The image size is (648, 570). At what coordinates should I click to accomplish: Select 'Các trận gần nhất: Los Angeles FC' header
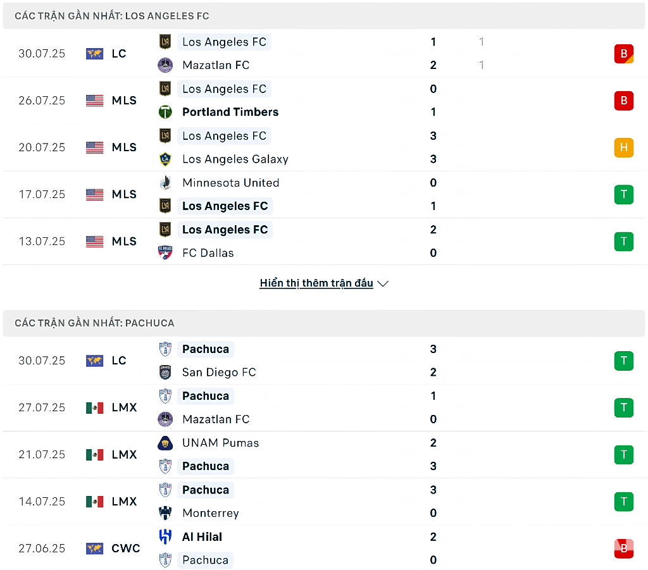tap(112, 16)
